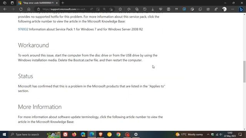Open Vivaldi browser from taskbar
This screenshot has height=138, width=246.
click(65, 135)
